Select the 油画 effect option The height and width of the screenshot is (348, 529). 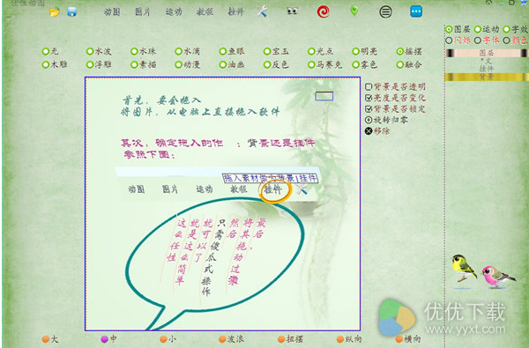coord(232,64)
